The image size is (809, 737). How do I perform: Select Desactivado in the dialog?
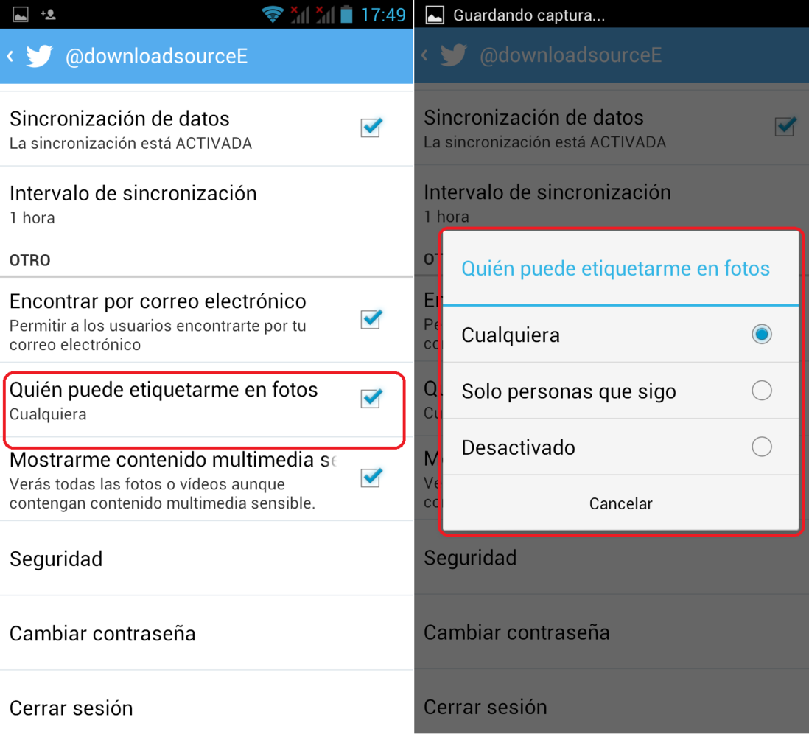tap(620, 447)
